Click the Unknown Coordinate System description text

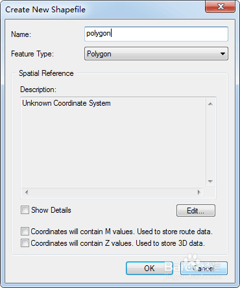(x=66, y=103)
